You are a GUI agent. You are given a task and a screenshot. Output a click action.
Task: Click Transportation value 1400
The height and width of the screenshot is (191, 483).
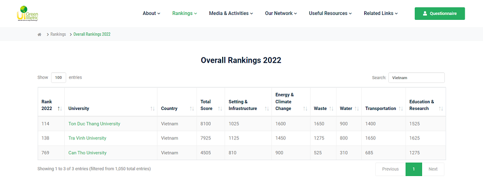(x=370, y=123)
